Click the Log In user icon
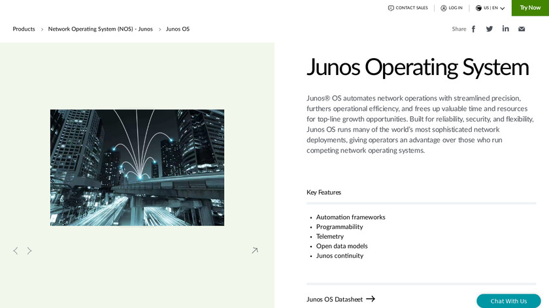The width and height of the screenshot is (549, 308). (x=444, y=8)
